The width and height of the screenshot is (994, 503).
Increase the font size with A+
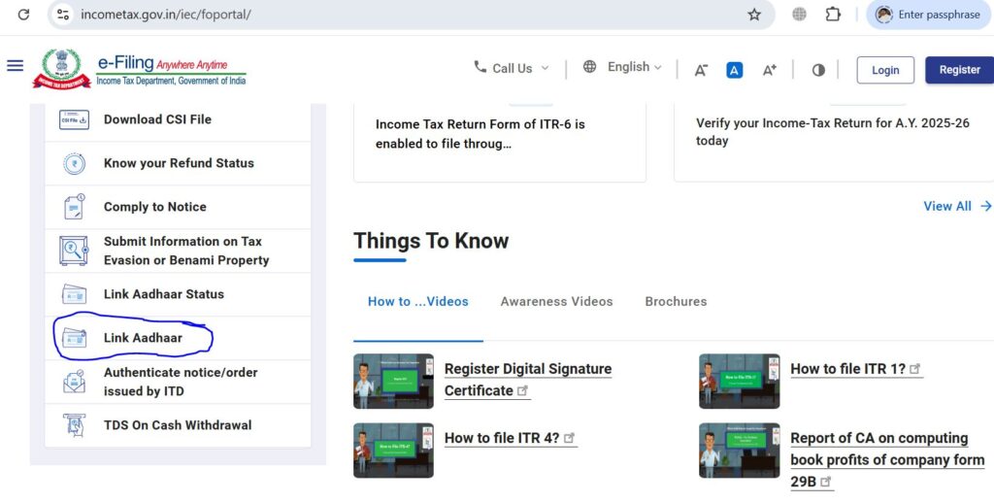(x=769, y=70)
